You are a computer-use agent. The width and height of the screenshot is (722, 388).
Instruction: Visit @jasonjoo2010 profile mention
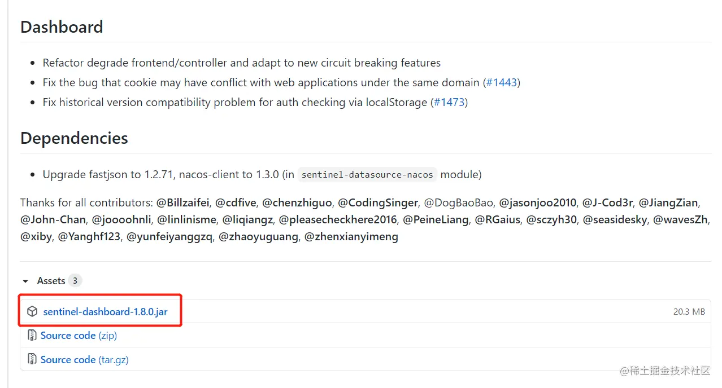coord(538,202)
